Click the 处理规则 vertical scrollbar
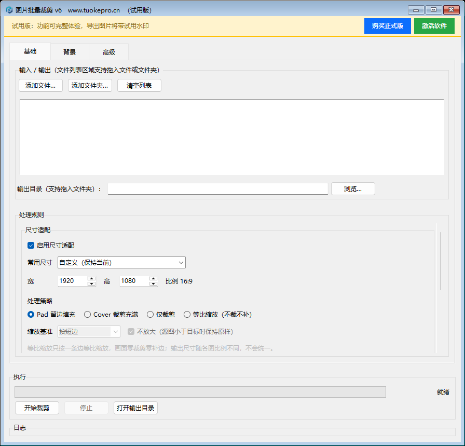 click(441, 261)
